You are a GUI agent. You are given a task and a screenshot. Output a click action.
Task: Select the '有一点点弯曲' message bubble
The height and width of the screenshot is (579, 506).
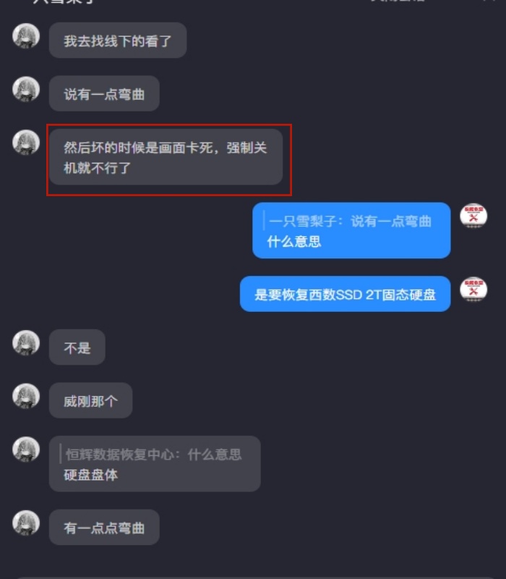pyautogui.click(x=104, y=528)
